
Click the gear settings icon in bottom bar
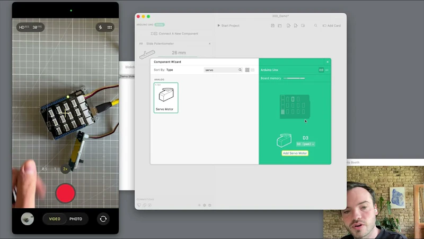click(x=205, y=205)
